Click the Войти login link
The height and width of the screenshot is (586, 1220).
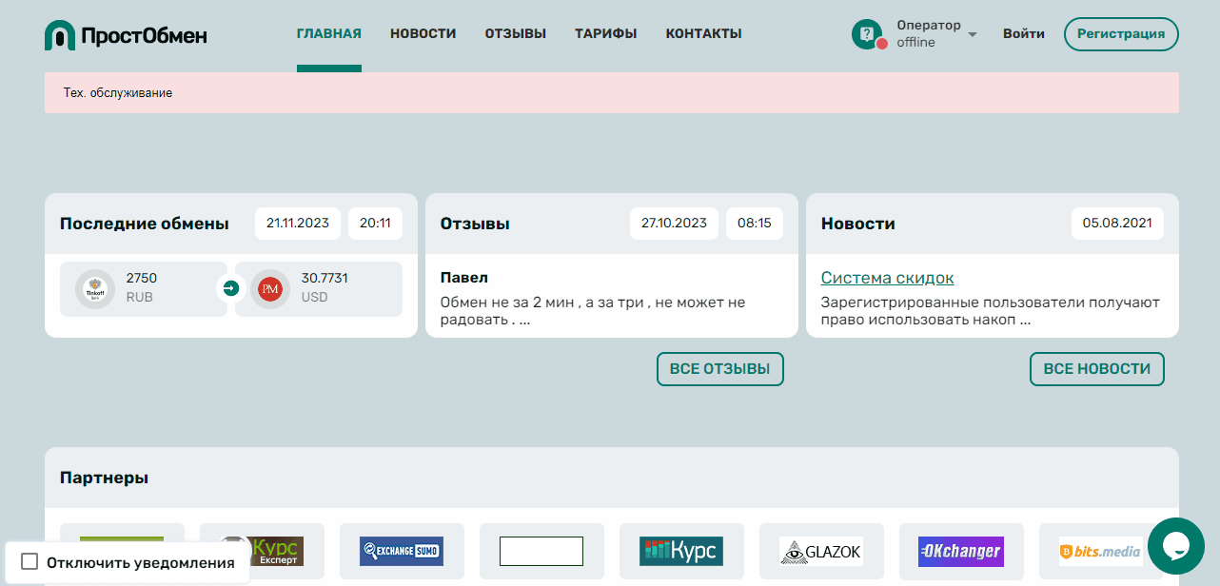[1023, 34]
